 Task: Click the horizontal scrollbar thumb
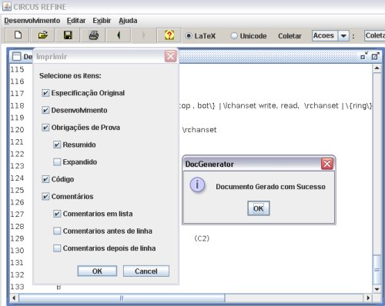[122, 298]
